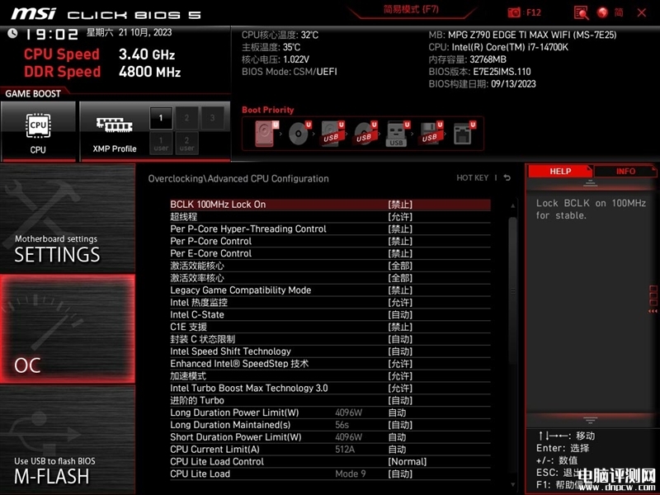Click scroll-down arrow of settings list

coord(512,484)
